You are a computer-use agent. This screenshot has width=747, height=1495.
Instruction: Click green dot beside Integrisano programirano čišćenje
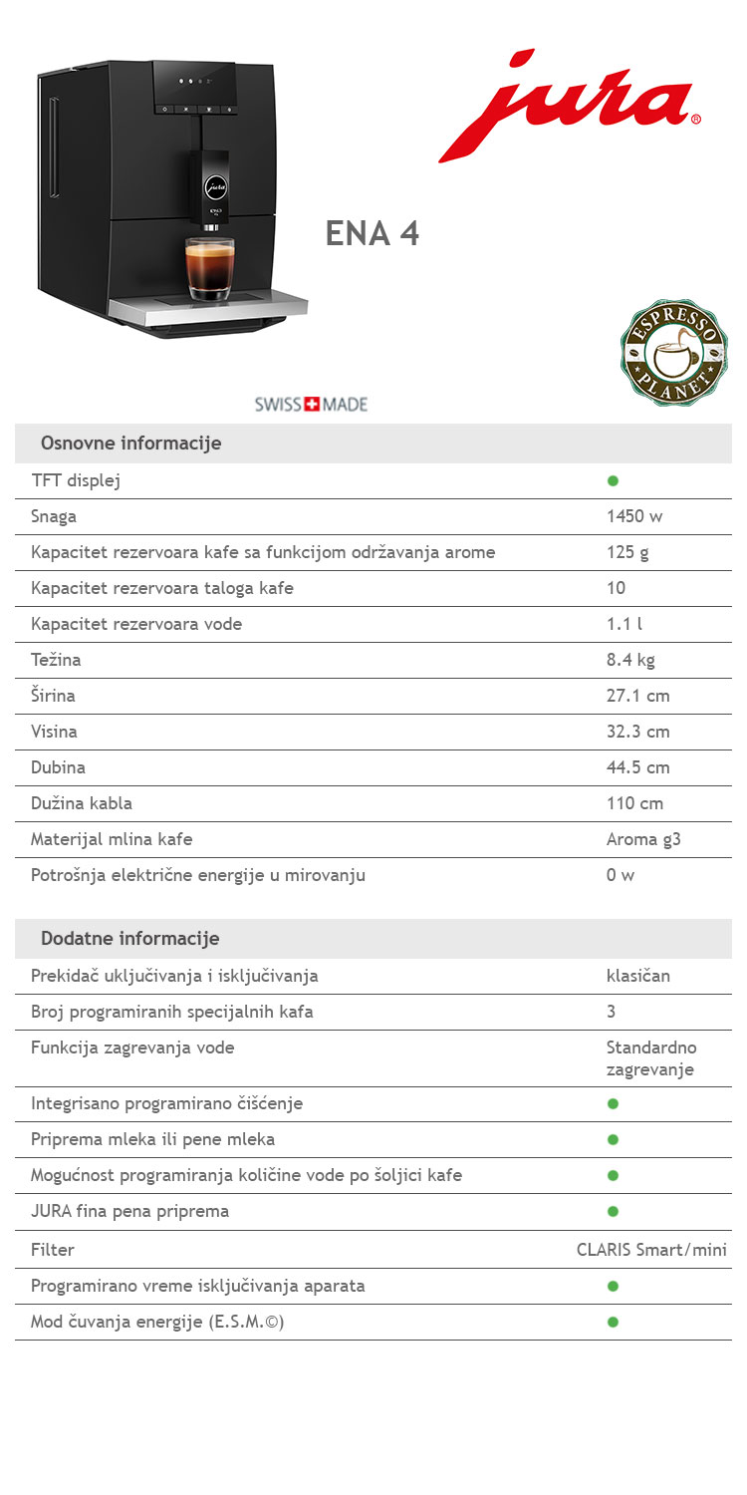click(x=613, y=1103)
